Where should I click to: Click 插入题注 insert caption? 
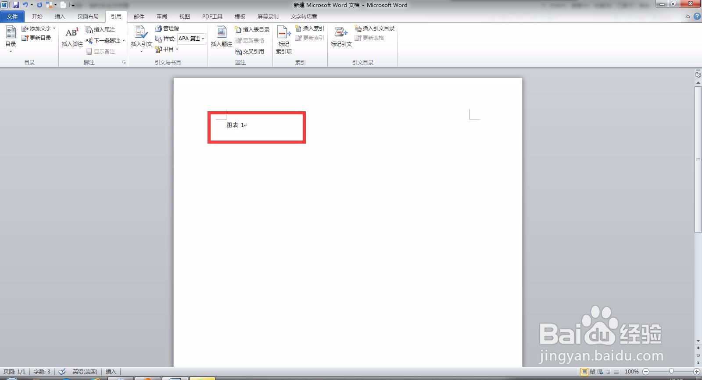[222, 36]
